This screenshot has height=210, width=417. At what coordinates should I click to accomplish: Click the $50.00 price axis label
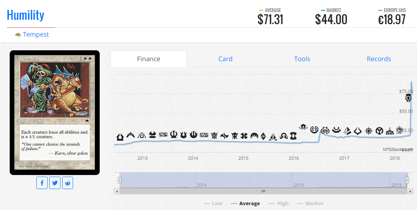(406, 111)
